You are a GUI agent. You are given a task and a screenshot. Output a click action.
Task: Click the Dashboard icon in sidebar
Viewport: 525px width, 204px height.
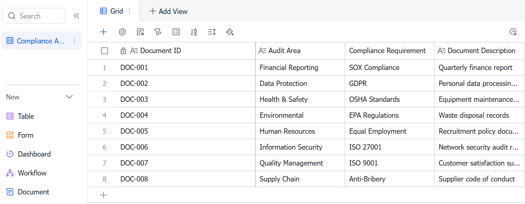click(x=10, y=154)
